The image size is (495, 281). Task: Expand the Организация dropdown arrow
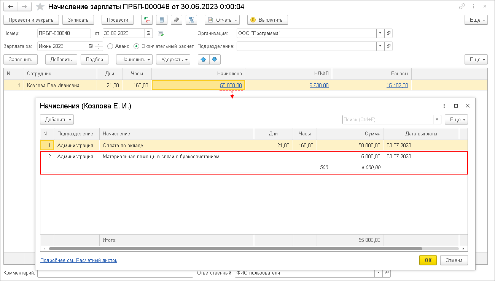pos(380,33)
